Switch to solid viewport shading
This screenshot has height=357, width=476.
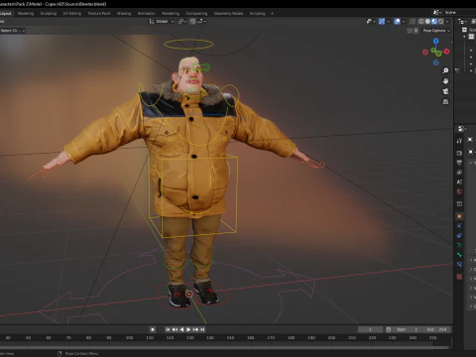coord(427,22)
